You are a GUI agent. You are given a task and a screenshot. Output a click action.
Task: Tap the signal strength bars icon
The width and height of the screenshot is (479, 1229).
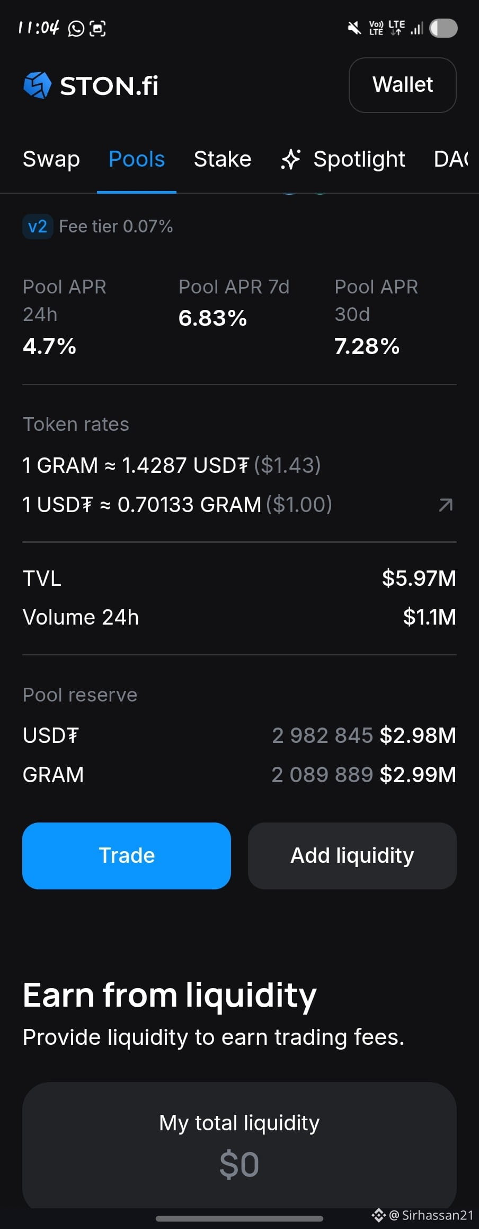click(x=417, y=28)
